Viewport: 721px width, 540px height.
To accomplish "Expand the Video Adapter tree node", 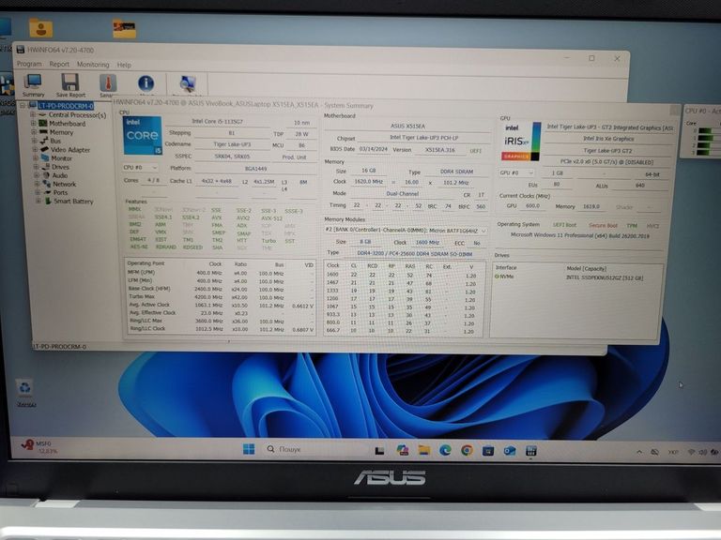I will pos(35,149).
